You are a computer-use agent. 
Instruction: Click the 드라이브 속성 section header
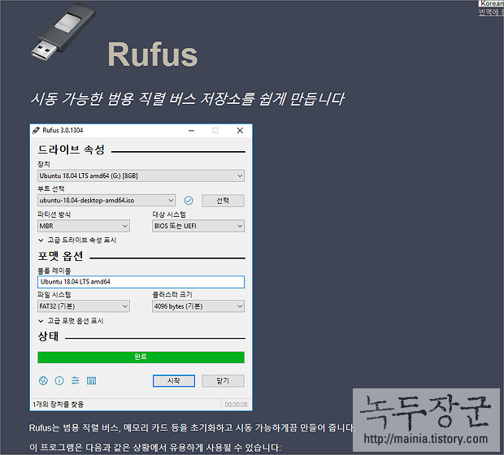[x=71, y=149]
